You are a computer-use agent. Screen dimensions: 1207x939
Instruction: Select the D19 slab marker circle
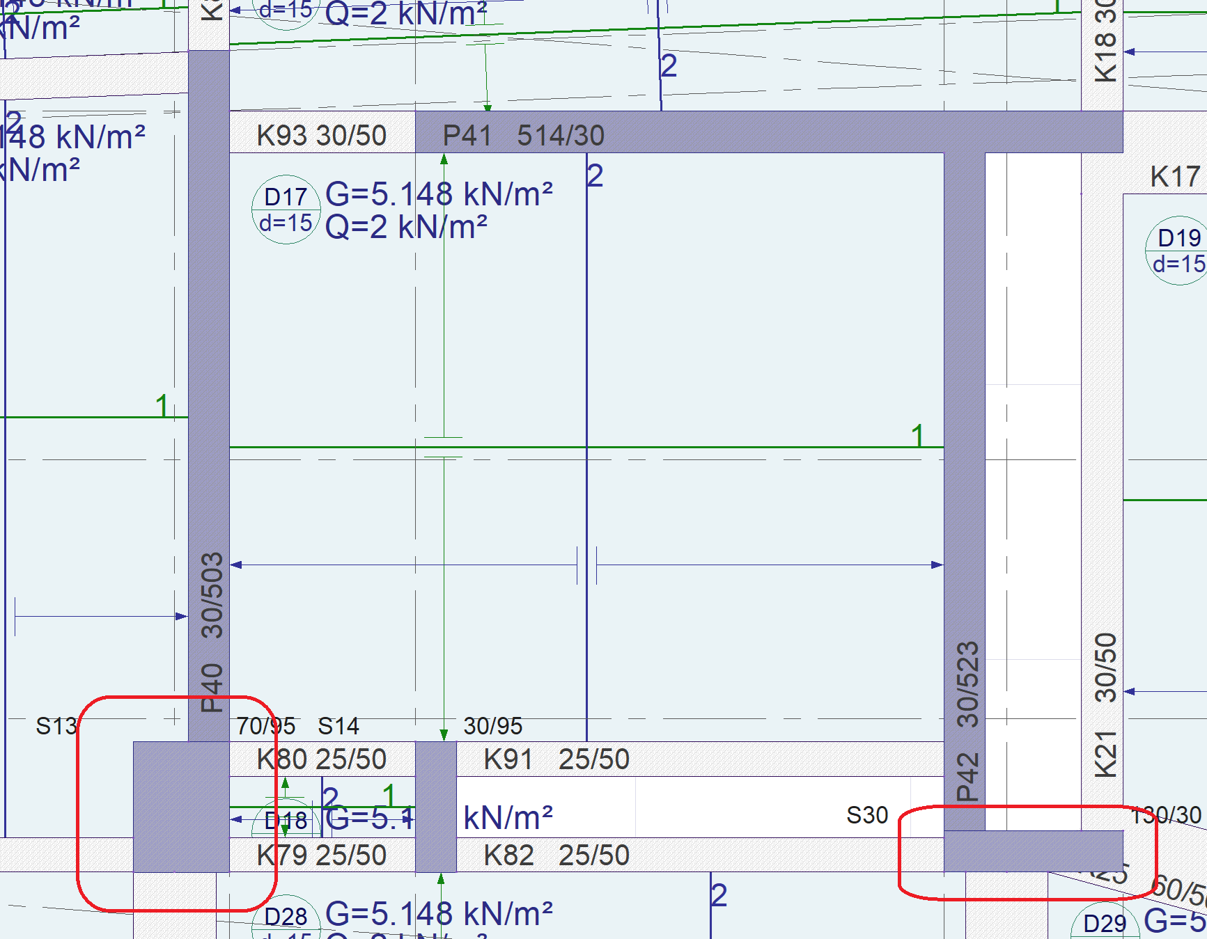(1178, 251)
